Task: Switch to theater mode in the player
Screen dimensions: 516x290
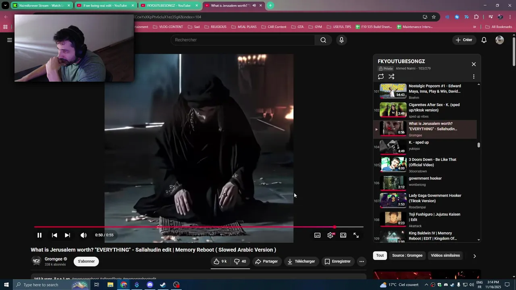Action: pos(343,235)
